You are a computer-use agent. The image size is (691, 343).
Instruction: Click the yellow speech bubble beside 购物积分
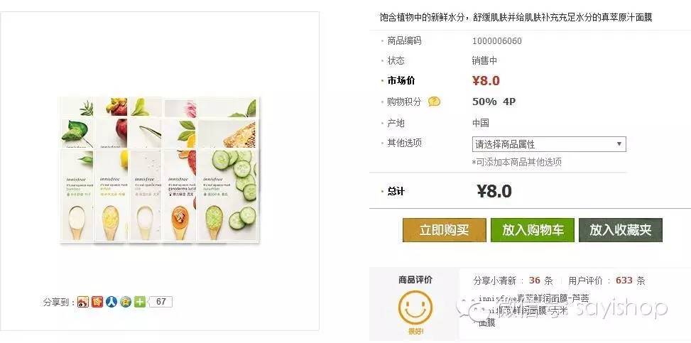(434, 102)
